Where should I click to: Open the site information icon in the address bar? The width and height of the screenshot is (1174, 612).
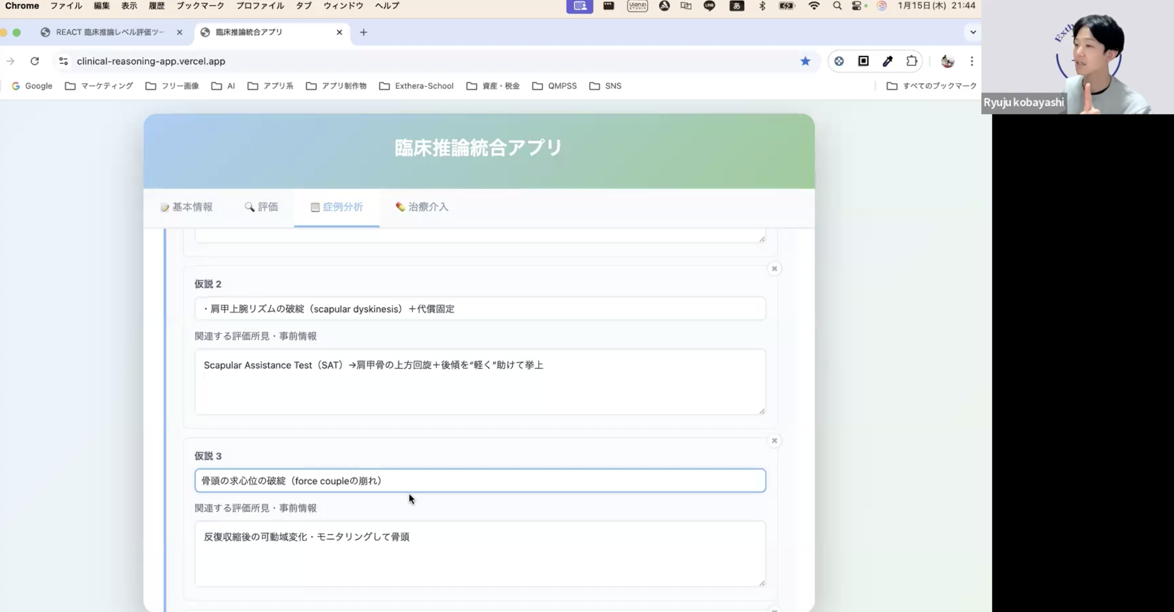[x=64, y=61]
